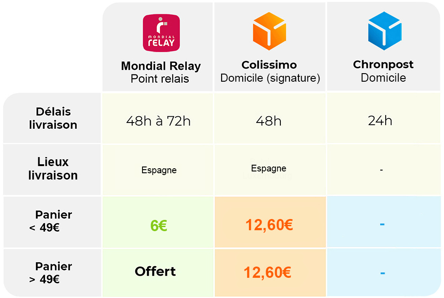The height and width of the screenshot is (298, 444).
Task: Click the Mondial Relay logo icon
Action: pos(161,32)
